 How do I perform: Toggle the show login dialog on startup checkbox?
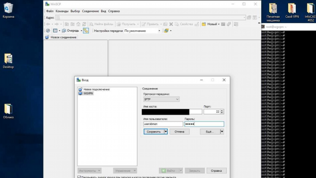tap(79, 177)
